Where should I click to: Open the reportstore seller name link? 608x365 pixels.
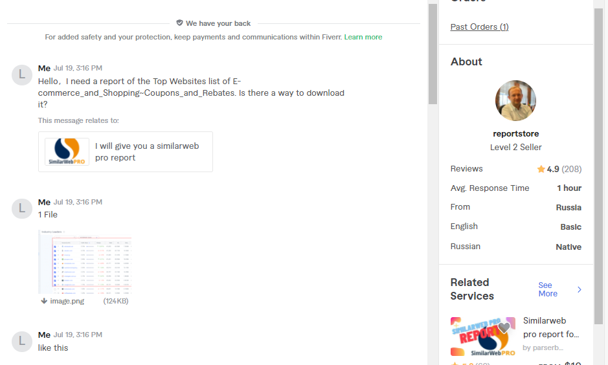pyautogui.click(x=515, y=134)
